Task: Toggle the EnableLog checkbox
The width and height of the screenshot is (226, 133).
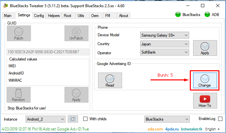Action: point(220,119)
